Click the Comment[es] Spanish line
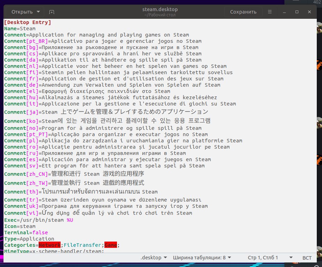Screen dimensions: 322x267 point(108,159)
